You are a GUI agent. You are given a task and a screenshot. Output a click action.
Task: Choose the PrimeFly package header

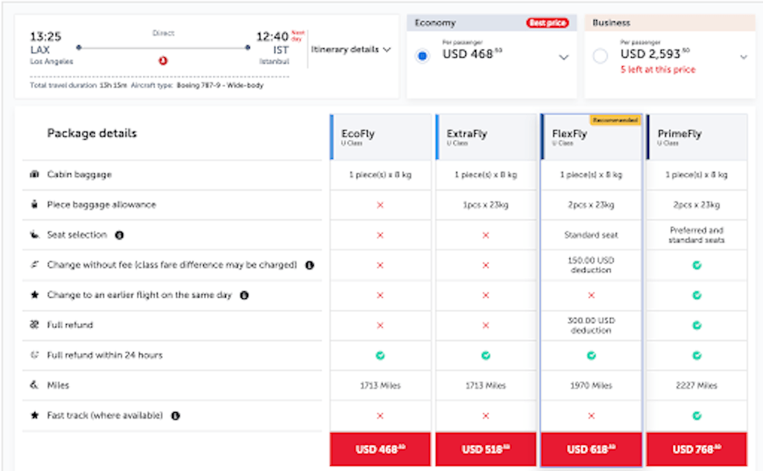tap(697, 136)
